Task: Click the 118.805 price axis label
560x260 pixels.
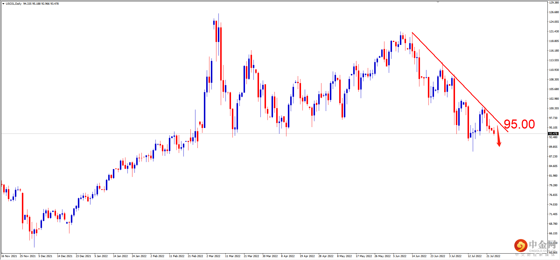Action: (554, 41)
